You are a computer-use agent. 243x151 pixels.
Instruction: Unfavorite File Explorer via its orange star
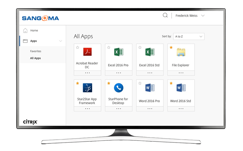tap(171, 47)
